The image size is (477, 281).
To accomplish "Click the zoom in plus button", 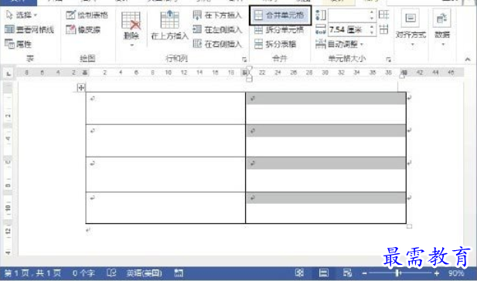I will pyautogui.click(x=437, y=273).
